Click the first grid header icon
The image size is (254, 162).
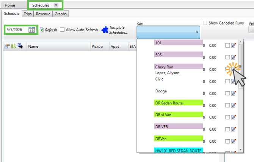[x=7, y=46]
